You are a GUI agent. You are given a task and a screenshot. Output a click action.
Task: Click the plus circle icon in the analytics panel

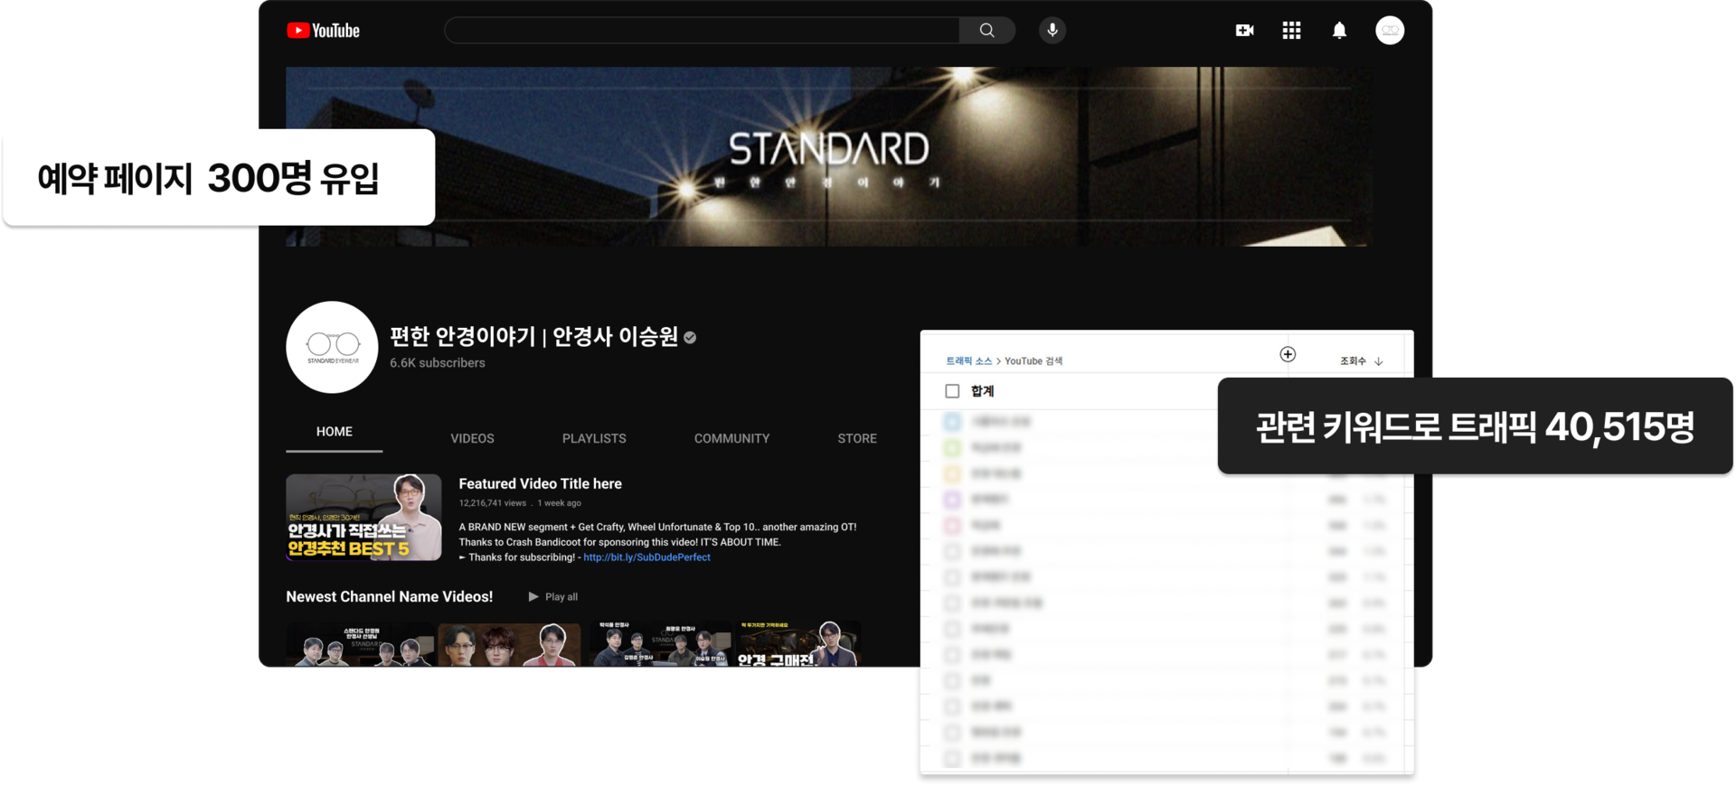[1288, 354]
